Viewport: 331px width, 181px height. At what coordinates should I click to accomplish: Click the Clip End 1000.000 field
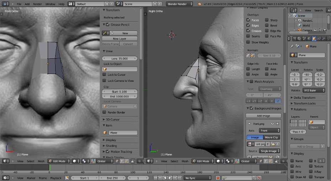coord(120,96)
